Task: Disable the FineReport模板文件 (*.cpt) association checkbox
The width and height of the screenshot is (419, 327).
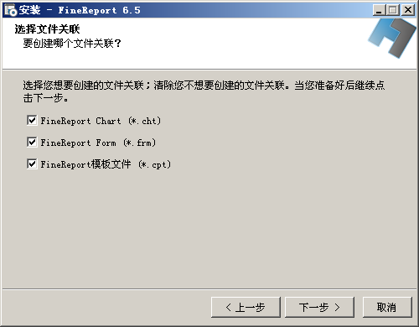Action: tap(32, 164)
